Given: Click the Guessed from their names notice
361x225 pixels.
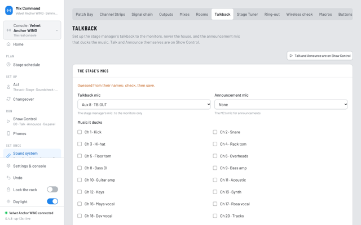Looking at the screenshot, I should (x=116, y=85).
